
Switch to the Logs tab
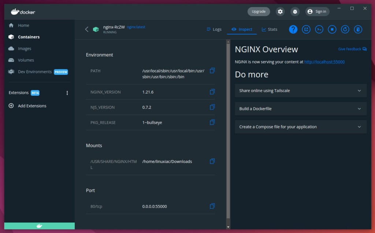[x=214, y=29]
